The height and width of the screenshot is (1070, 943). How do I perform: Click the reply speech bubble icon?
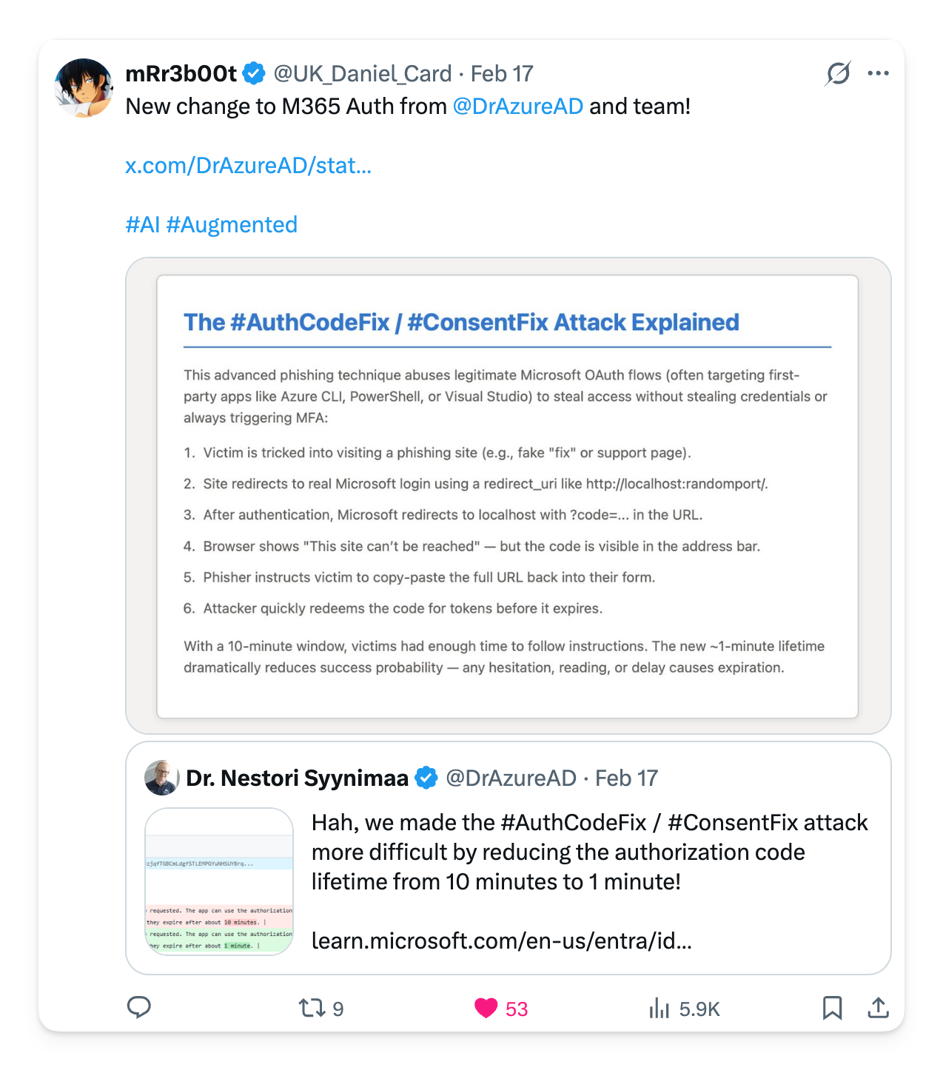point(139,1008)
